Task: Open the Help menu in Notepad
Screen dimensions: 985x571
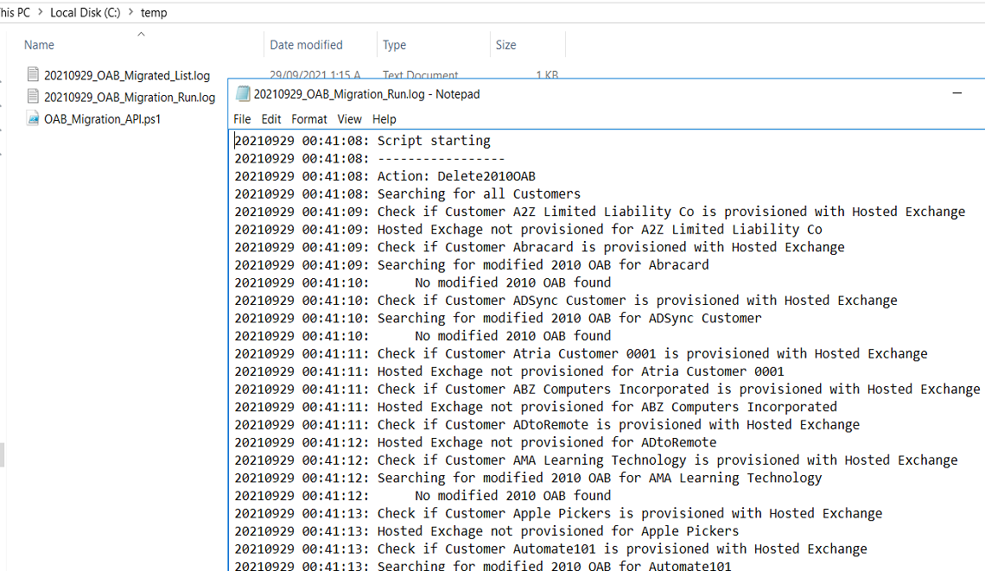Action: click(x=384, y=119)
